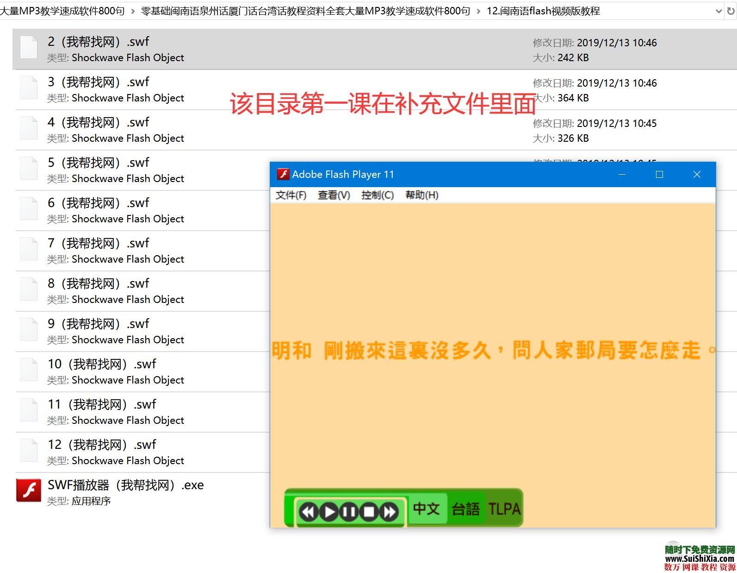Select file icon of 4（我帮找网）.swf

[29, 128]
